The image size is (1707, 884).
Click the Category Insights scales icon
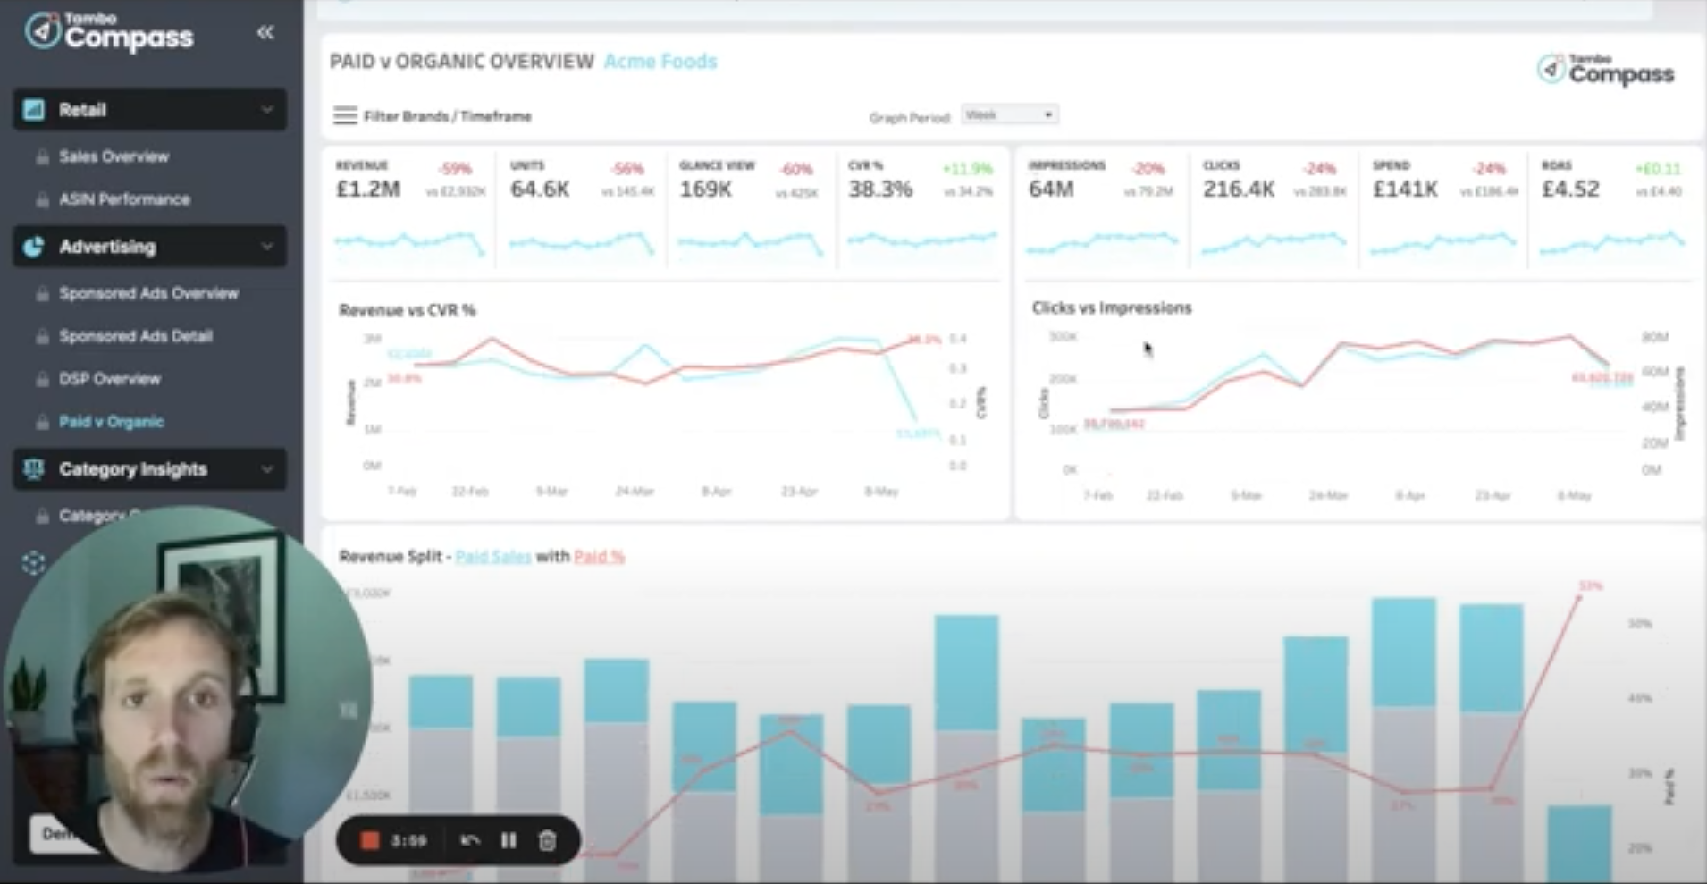34,469
